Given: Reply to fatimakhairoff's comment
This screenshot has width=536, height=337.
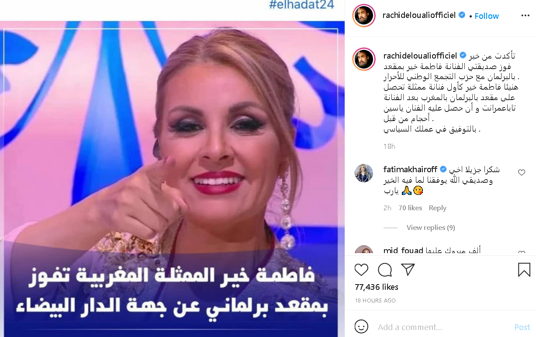Looking at the screenshot, I should coord(437,208).
